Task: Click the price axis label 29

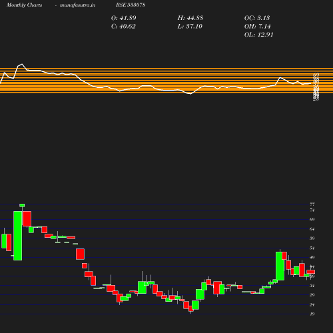Action: tap(312, 295)
